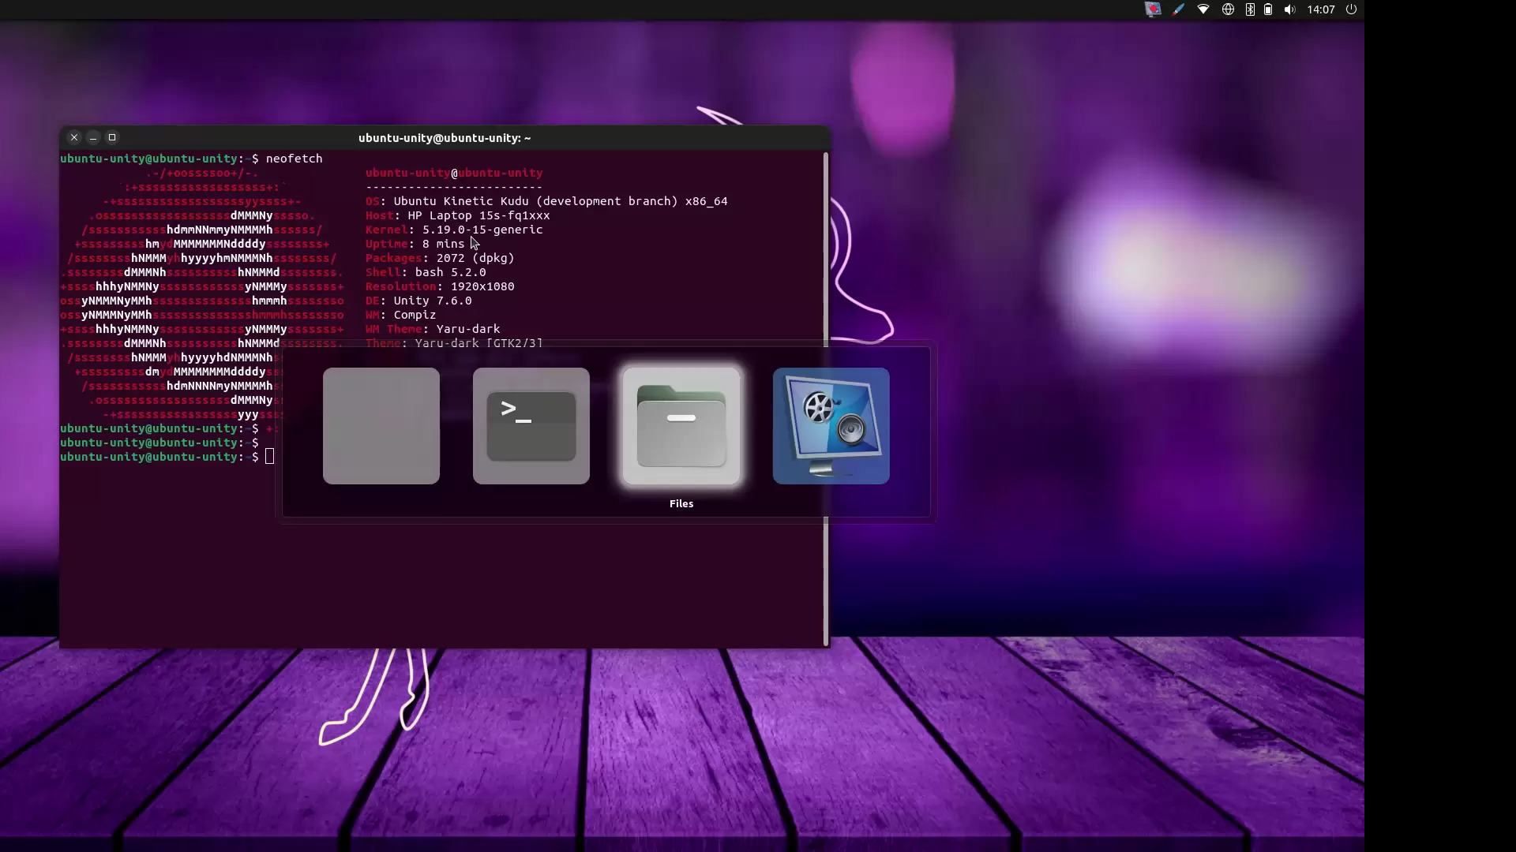The image size is (1516, 852).
Task: Open the Bluetooth indicator menu
Action: coord(1250,9)
